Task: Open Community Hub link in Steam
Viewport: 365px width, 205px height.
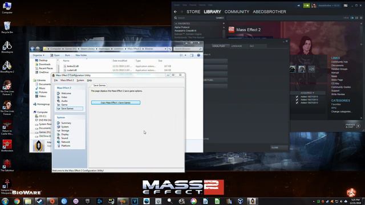Action: (x=339, y=62)
